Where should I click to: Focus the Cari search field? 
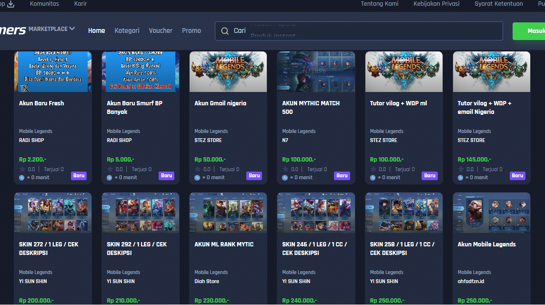pyautogui.click(x=359, y=31)
